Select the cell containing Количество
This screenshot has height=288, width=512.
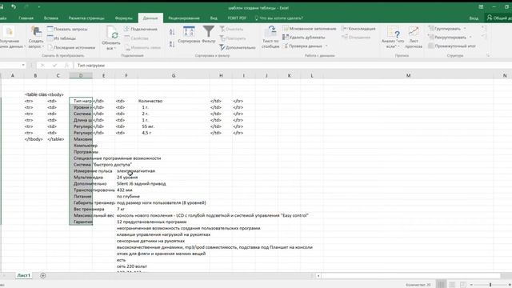pos(174,101)
